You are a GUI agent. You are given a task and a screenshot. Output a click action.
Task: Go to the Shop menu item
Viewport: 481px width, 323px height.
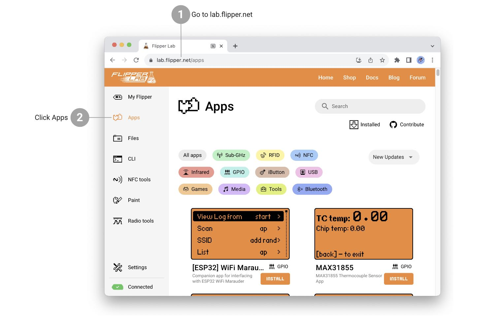pyautogui.click(x=349, y=78)
